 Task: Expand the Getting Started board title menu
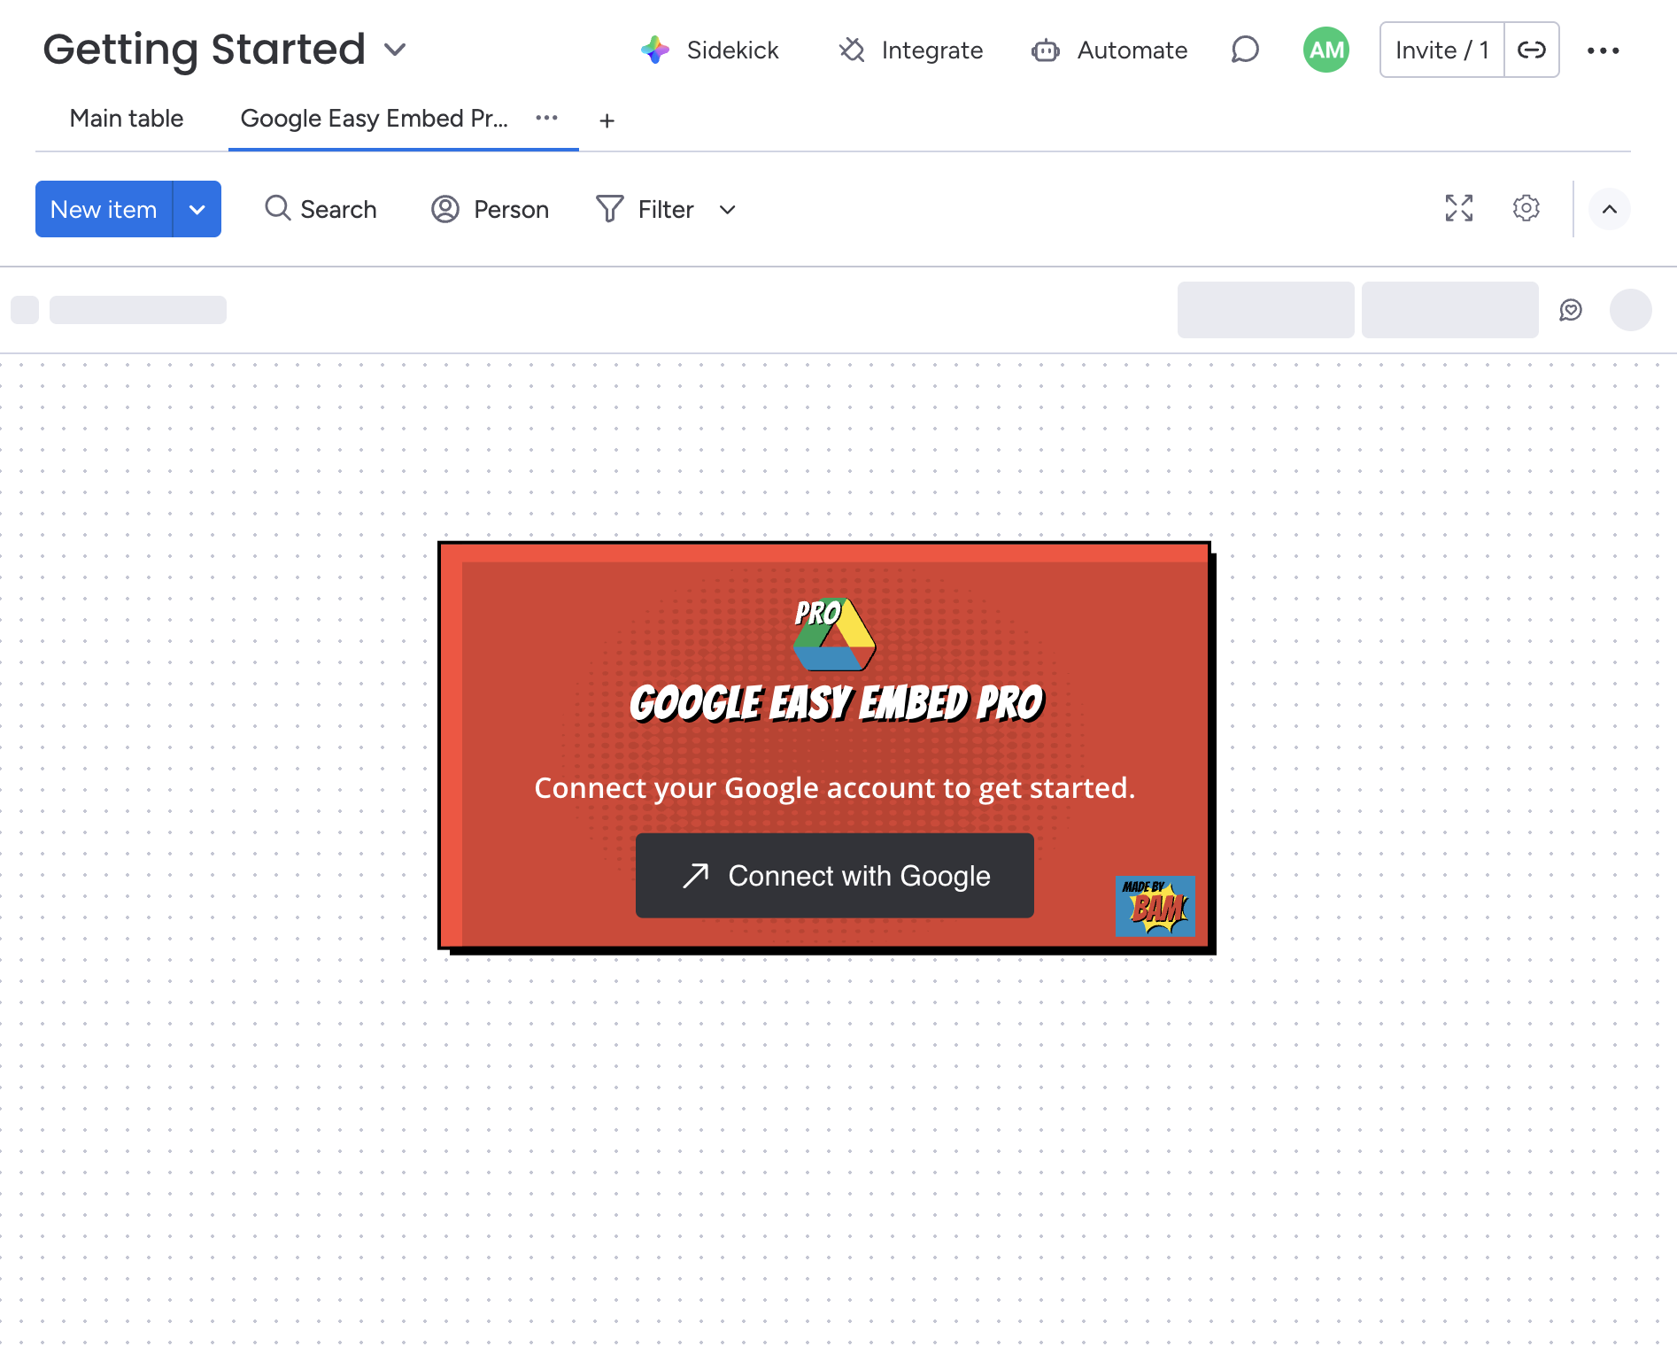pos(395,50)
